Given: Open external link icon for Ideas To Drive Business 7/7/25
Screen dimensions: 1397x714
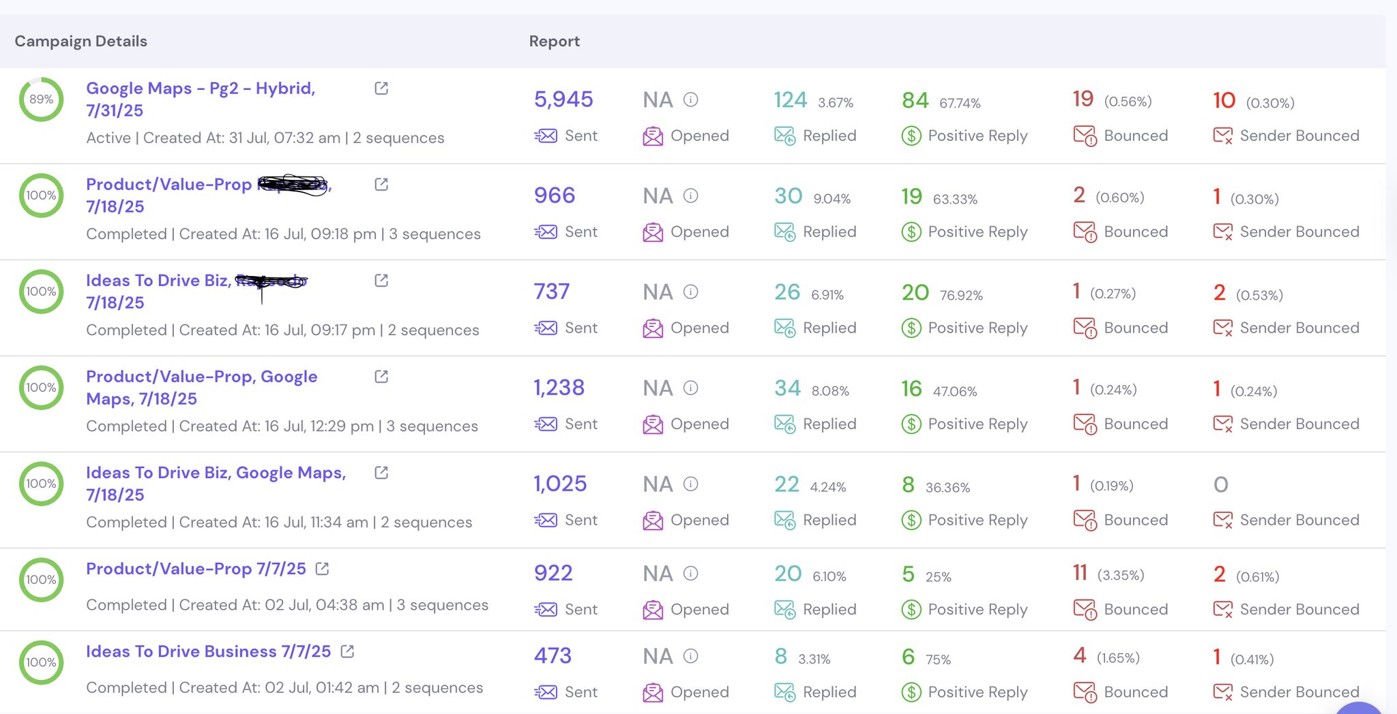Looking at the screenshot, I should (347, 651).
